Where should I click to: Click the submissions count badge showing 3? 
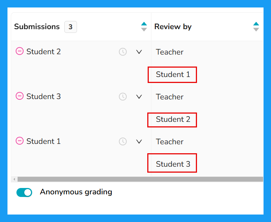pos(71,27)
